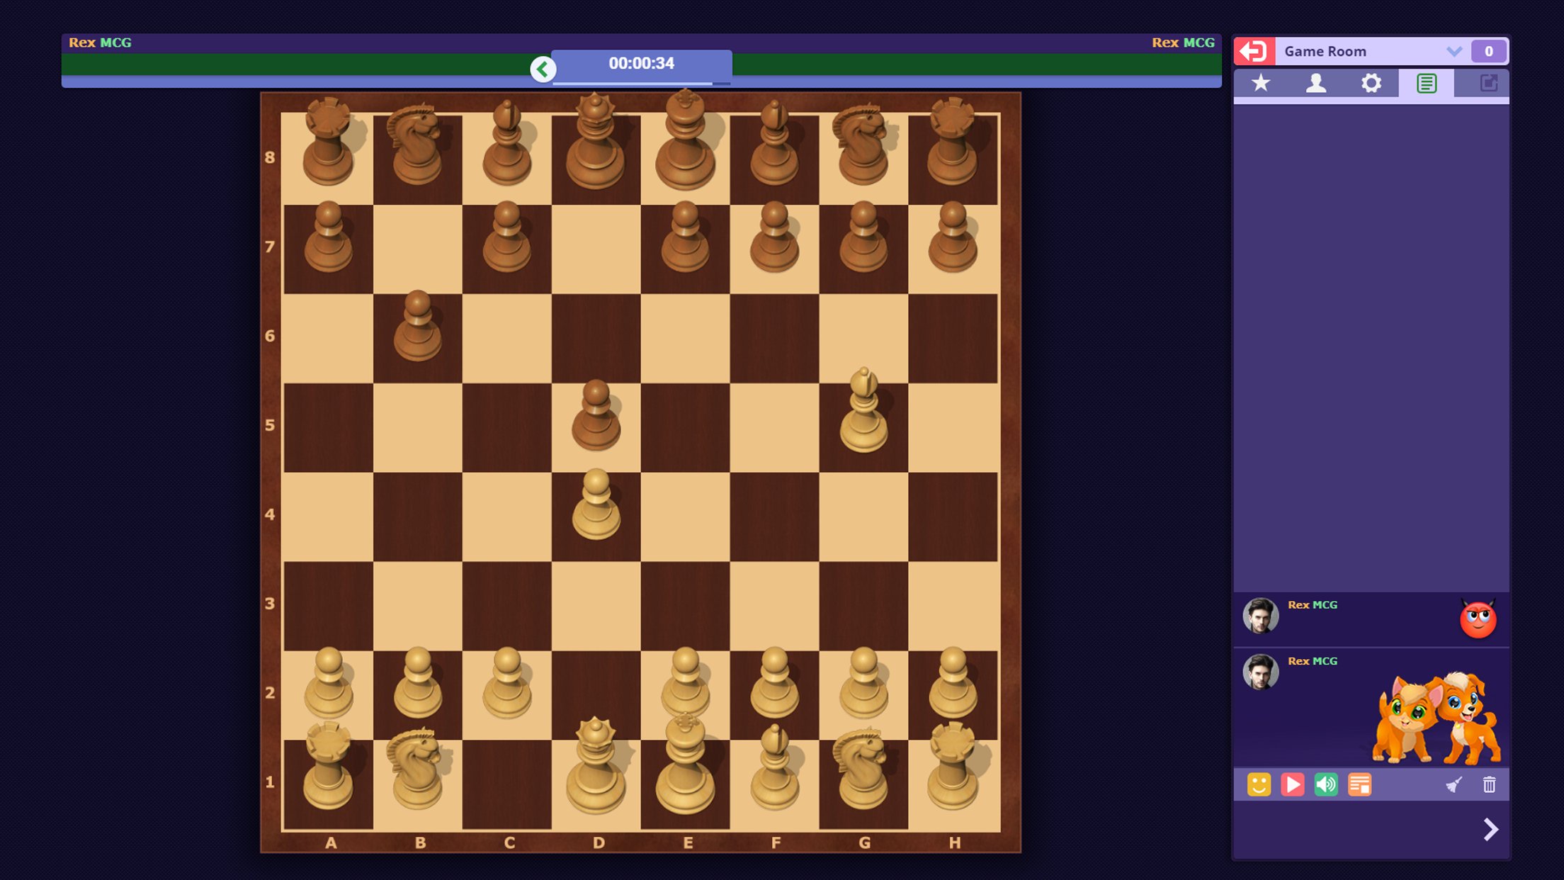Click the orange chat template icon

pos(1359,784)
